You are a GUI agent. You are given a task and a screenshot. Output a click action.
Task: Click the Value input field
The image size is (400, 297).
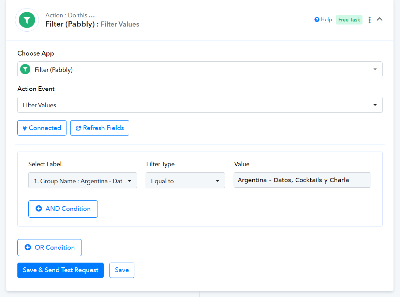[302, 180]
